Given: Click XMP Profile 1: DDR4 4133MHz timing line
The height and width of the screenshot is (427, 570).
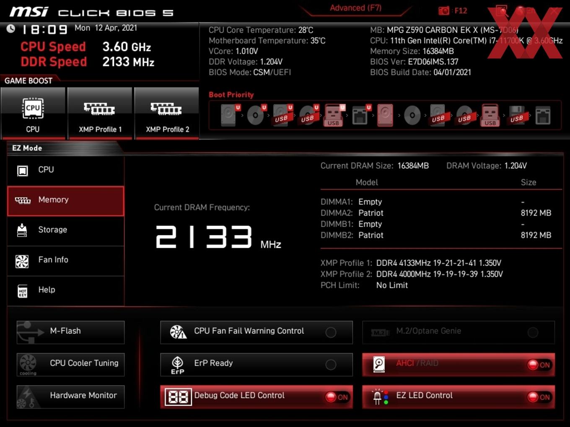Looking at the screenshot, I should pyautogui.click(x=411, y=263).
